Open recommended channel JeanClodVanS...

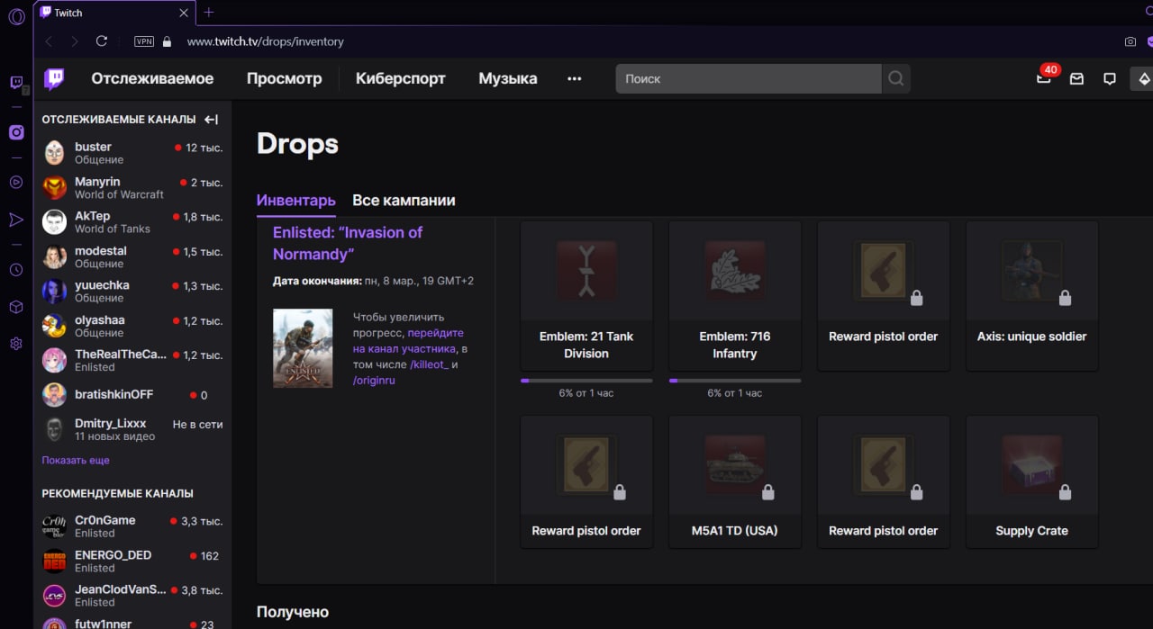coord(132,596)
